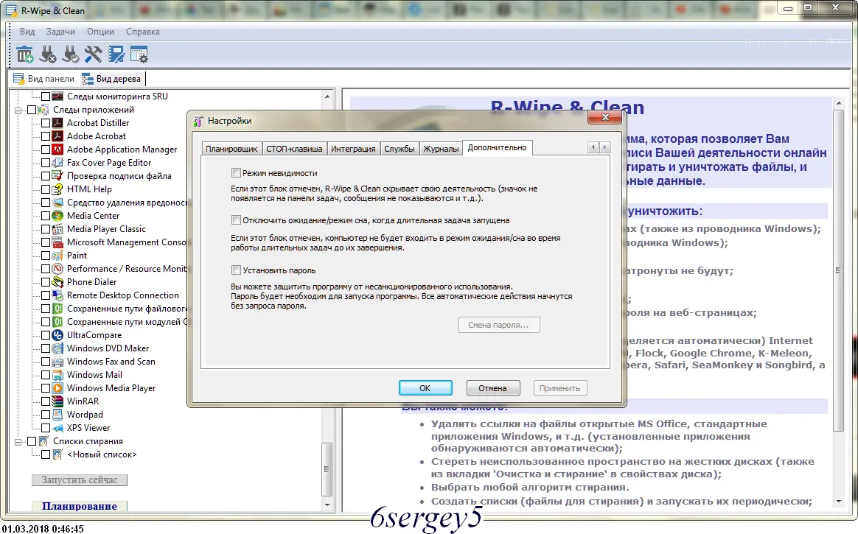Open the Вид menu
This screenshot has width=858, height=534.
click(27, 32)
